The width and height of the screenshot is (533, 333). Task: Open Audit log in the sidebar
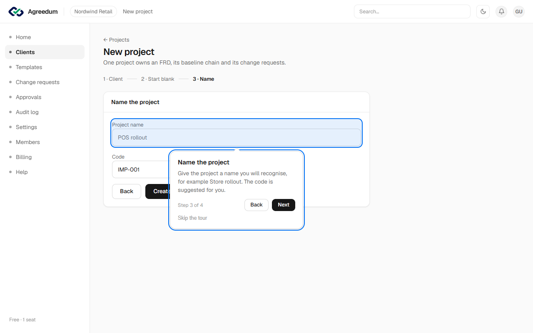pos(45,112)
